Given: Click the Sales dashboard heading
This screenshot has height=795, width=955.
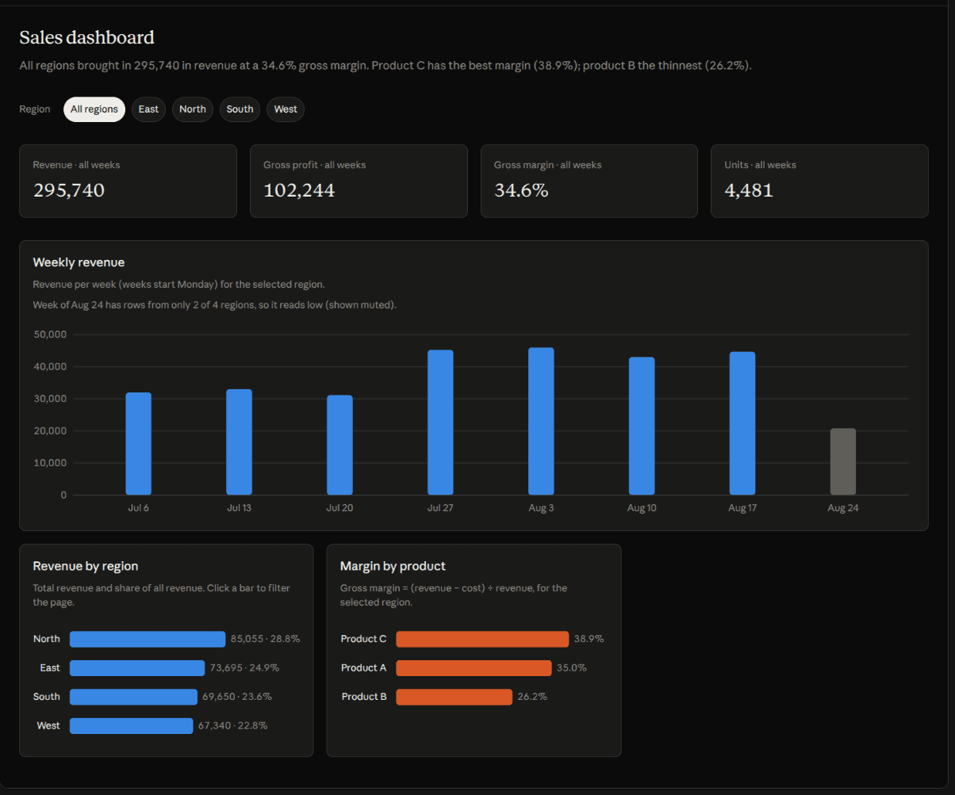Looking at the screenshot, I should click(x=86, y=37).
